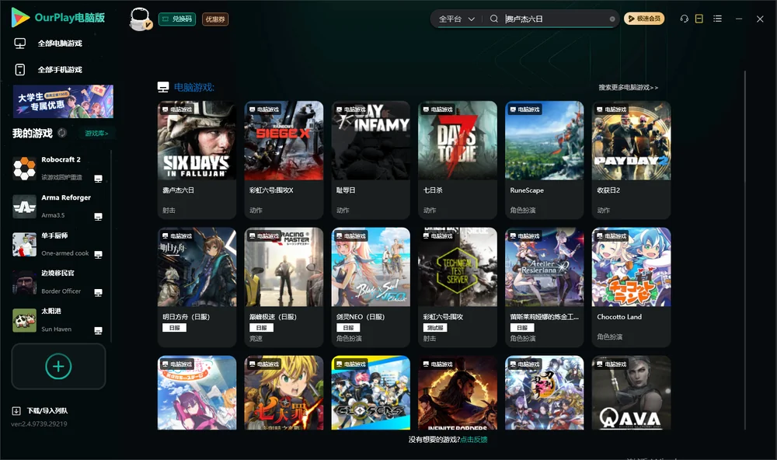Click the Robocraft 2 hexagon game icon
This screenshot has height=460, width=777.
click(x=24, y=168)
